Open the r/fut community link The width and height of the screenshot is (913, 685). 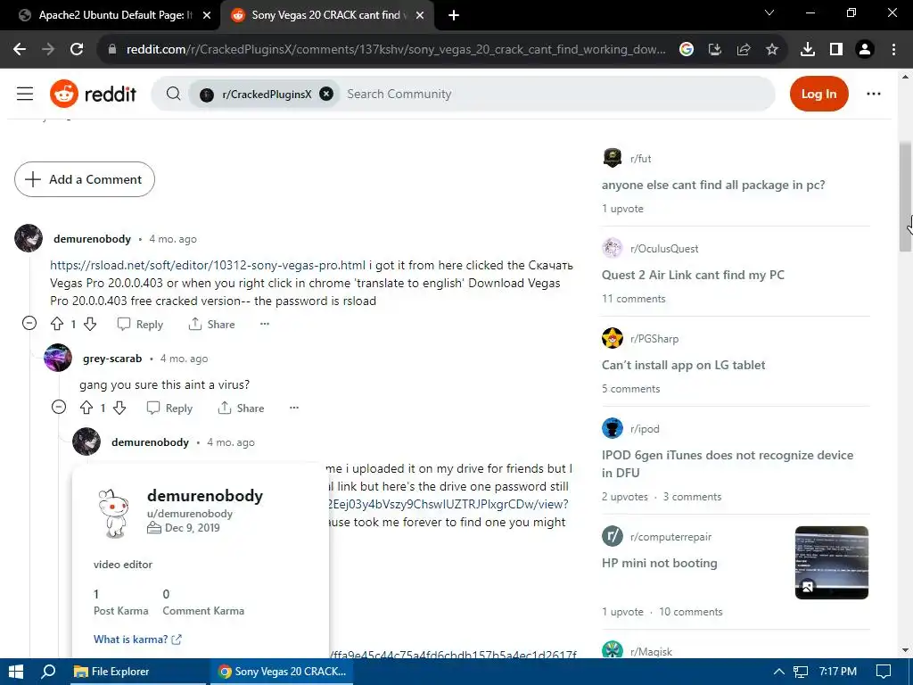pos(640,159)
